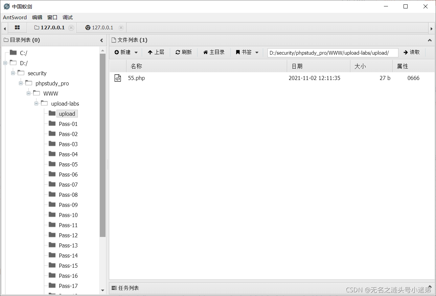
Task: Click the tab strip right arrow
Action: pos(431,28)
